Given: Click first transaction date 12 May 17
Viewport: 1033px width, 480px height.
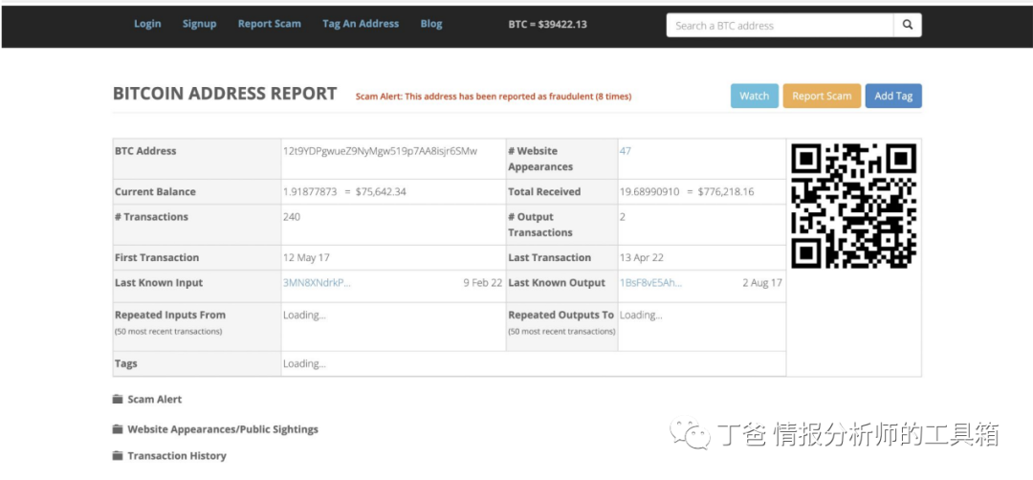Looking at the screenshot, I should tap(306, 257).
